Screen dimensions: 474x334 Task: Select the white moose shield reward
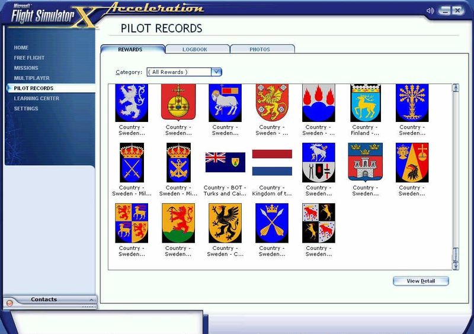[319, 163]
